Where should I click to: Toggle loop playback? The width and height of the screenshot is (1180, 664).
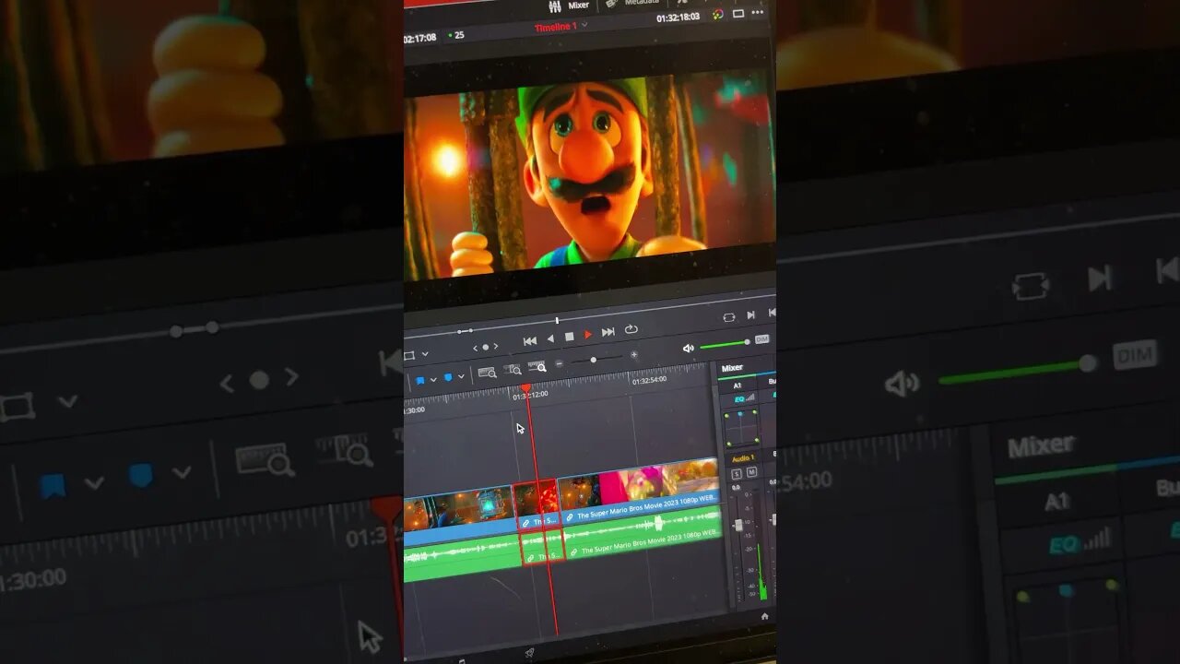pyautogui.click(x=631, y=329)
